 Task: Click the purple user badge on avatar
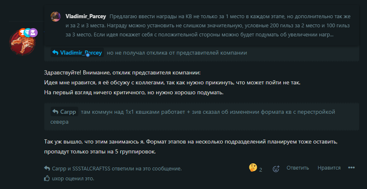34,33
